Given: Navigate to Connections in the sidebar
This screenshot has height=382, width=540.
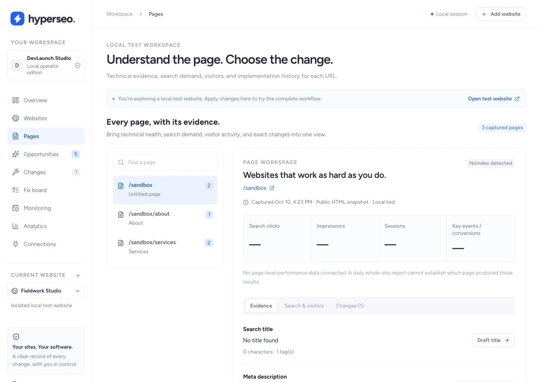Looking at the screenshot, I should tap(46, 244).
